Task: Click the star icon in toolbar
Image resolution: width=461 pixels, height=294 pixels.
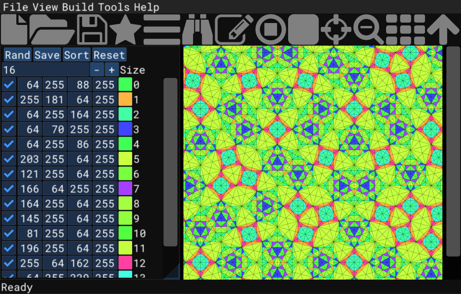Action: (125, 30)
